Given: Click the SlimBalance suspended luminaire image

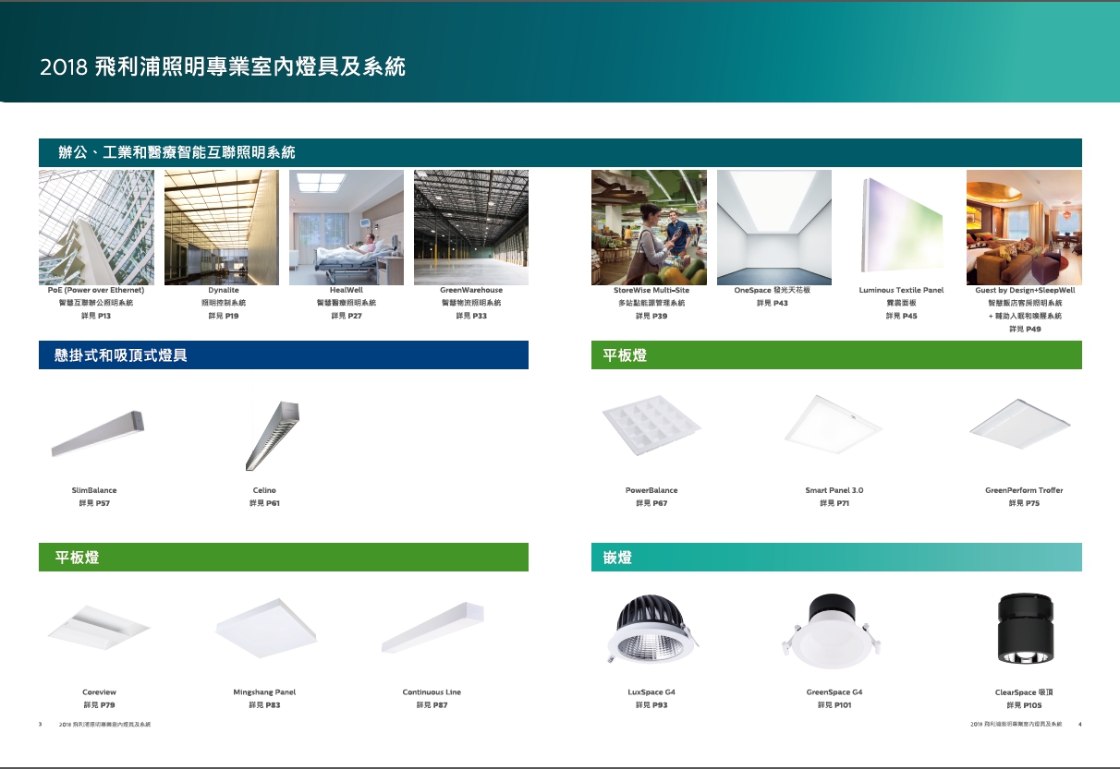Looking at the screenshot, I should point(97,433).
